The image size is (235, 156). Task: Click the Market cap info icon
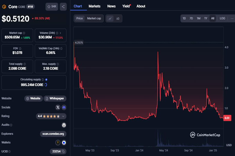point(24,33)
